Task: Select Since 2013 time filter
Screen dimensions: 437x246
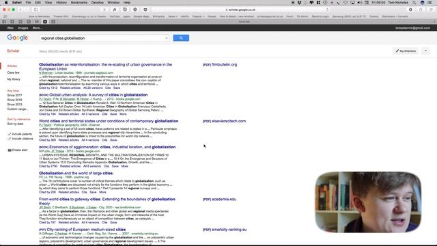Action: pos(14,105)
